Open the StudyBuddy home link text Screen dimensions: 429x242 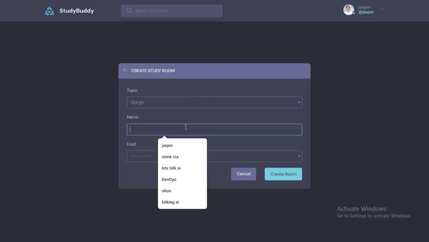pos(77,11)
